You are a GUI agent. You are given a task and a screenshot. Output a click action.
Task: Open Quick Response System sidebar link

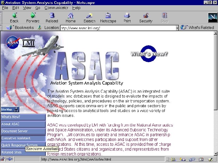tap(23, 145)
